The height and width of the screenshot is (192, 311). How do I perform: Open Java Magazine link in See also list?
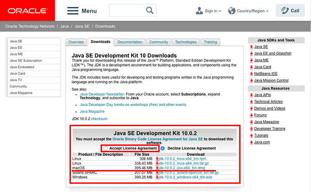coord(92,112)
